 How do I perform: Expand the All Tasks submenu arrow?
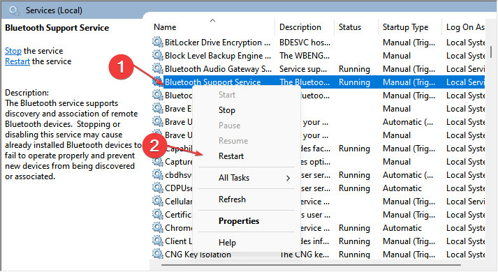[288, 178]
